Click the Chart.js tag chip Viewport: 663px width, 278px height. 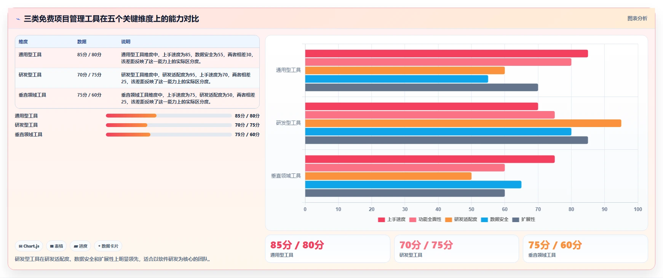[x=29, y=246]
